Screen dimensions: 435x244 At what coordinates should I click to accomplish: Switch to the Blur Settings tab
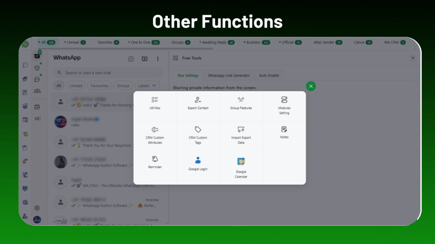tap(188, 75)
